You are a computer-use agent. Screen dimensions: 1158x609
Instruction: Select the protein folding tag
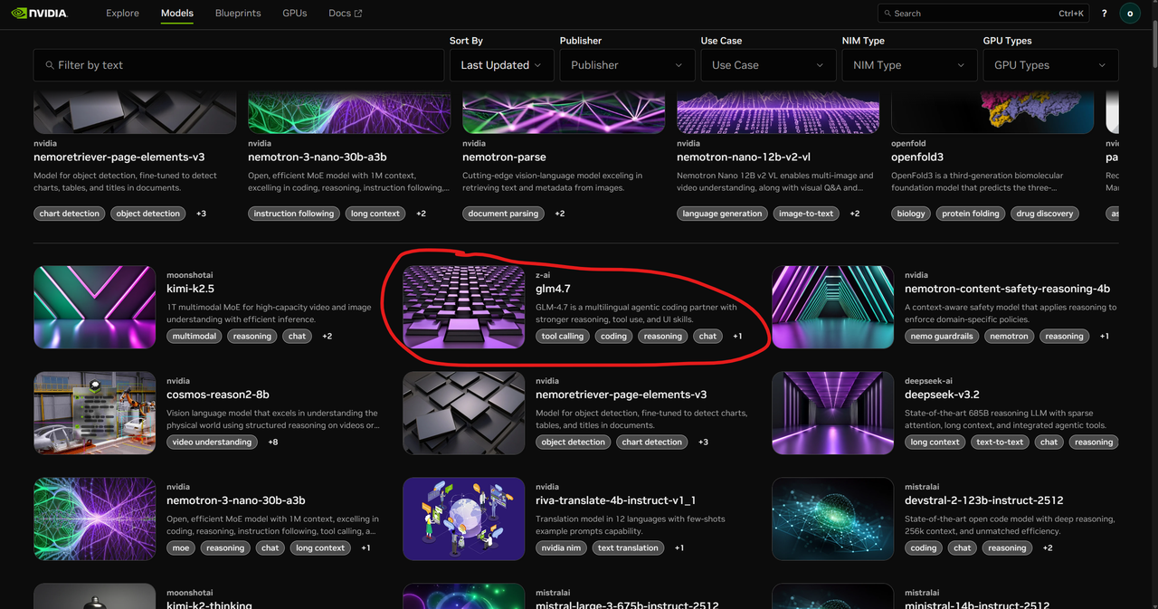coord(969,214)
